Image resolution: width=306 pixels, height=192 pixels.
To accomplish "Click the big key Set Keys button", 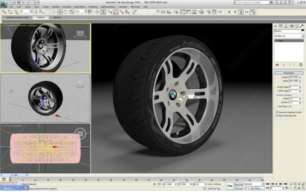I will tap(230, 186).
